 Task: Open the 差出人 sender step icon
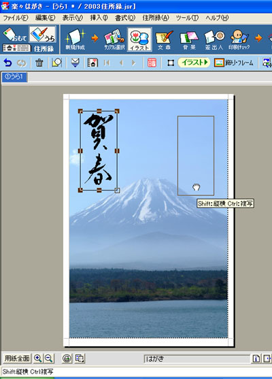(214, 39)
